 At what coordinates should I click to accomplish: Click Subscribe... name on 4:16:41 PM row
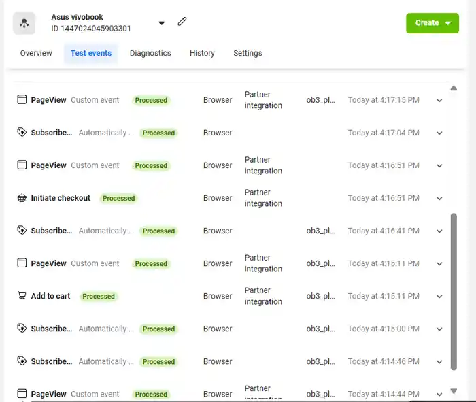point(52,231)
